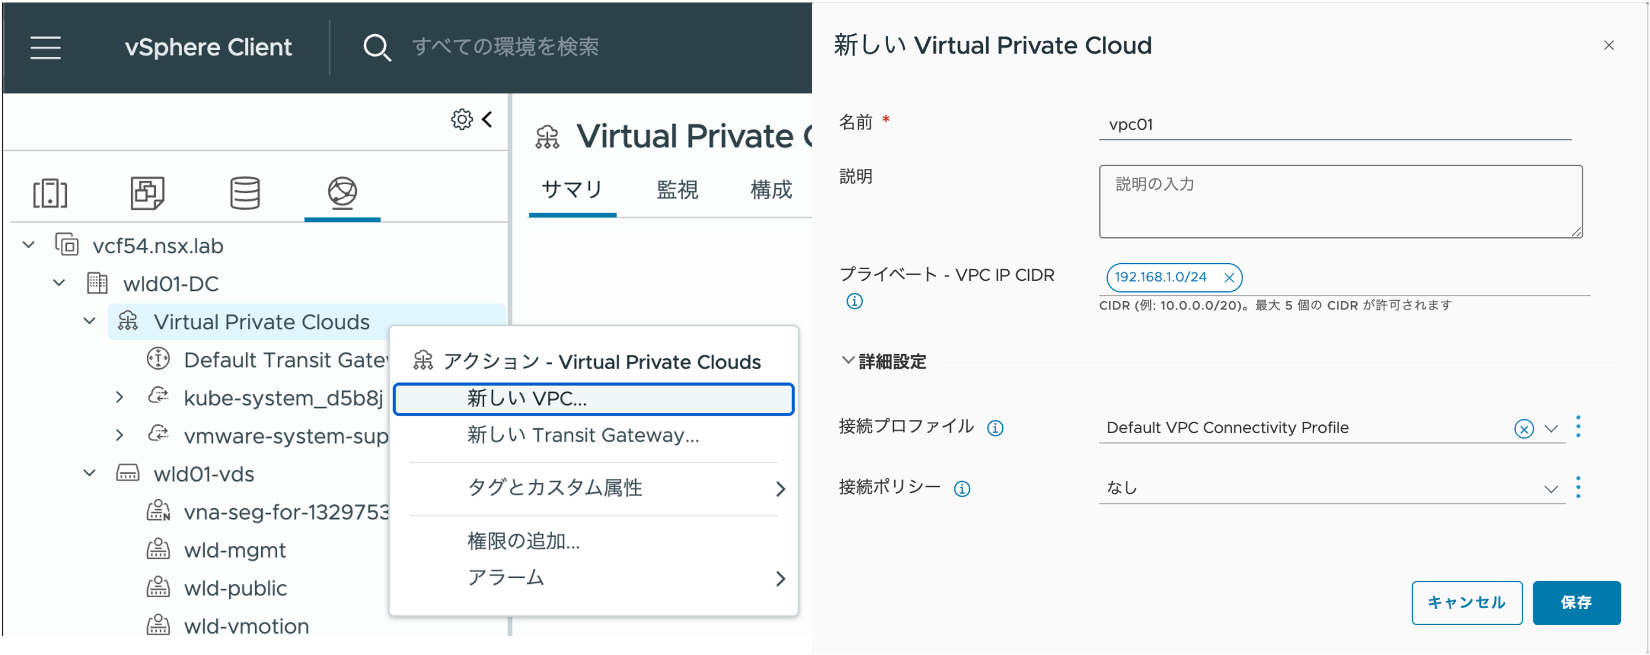Click the wld01-DC datacenter icon
The width and height of the screenshot is (1650, 655).
97,283
